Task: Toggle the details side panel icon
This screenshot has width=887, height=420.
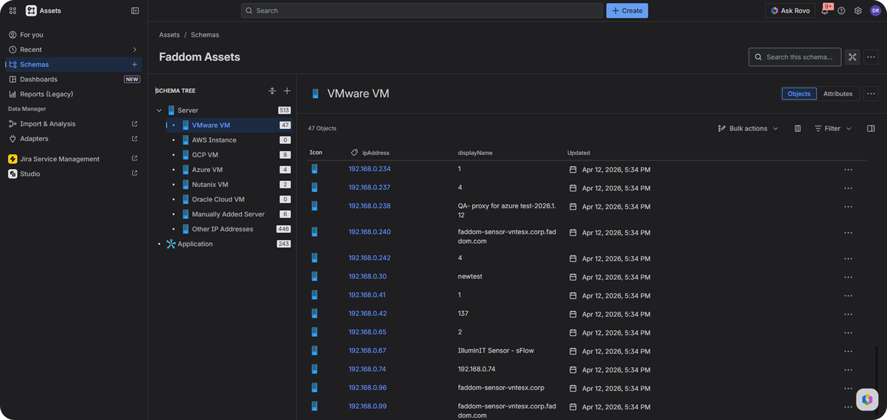Action: click(871, 128)
